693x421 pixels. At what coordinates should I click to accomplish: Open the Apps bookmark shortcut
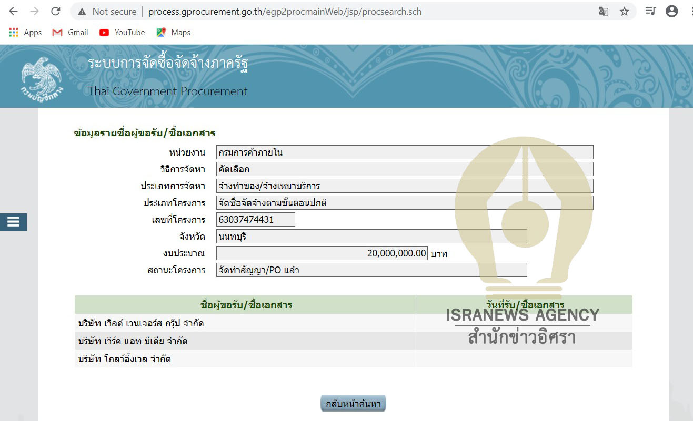(25, 33)
